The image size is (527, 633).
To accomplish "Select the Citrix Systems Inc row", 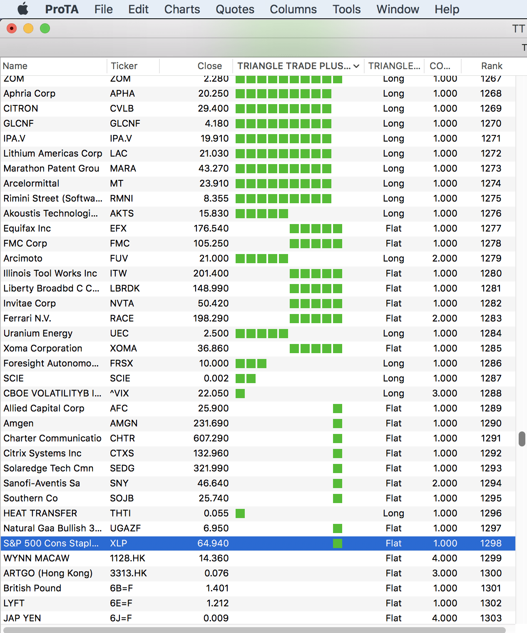I will coord(258,453).
